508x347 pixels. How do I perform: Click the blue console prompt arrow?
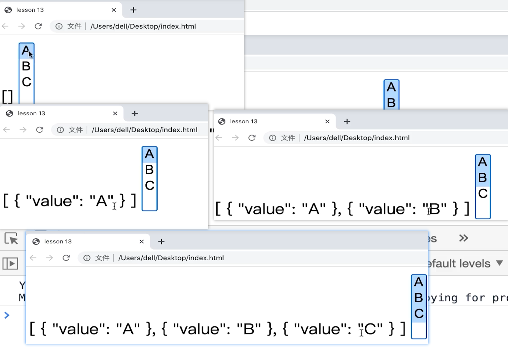(7, 315)
